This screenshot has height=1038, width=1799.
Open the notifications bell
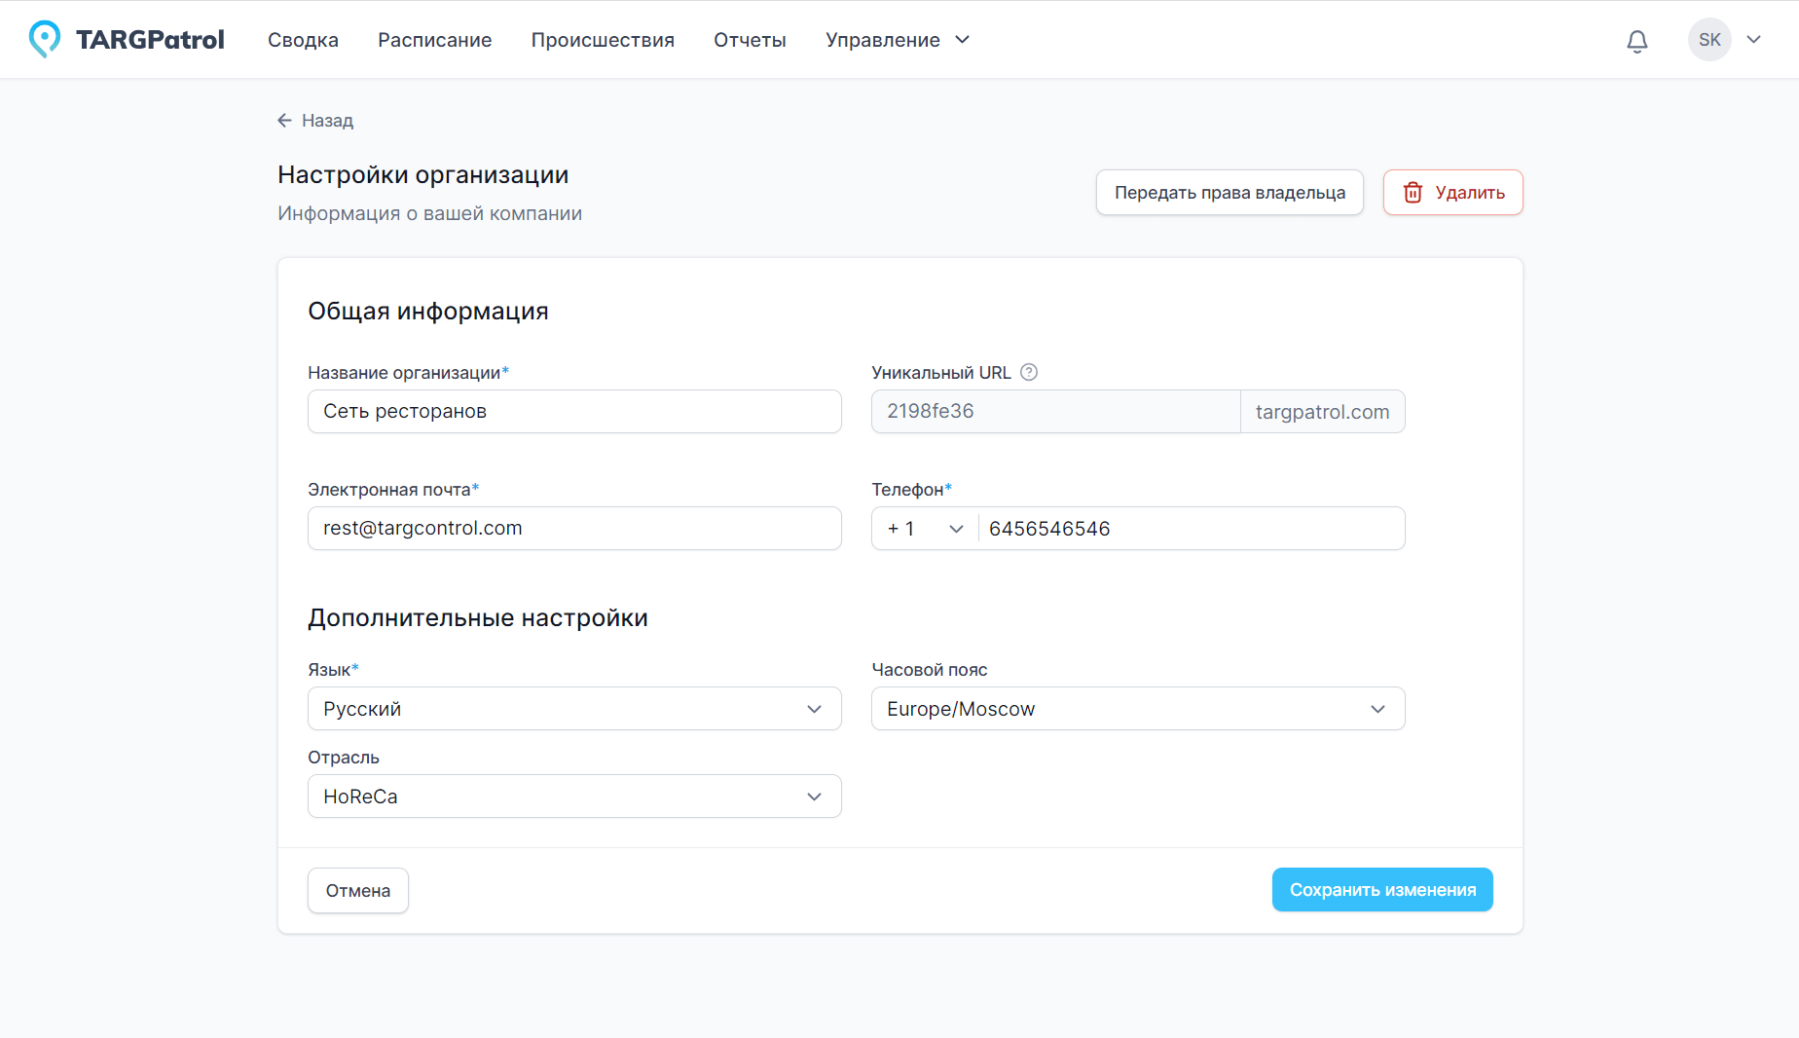(x=1637, y=40)
